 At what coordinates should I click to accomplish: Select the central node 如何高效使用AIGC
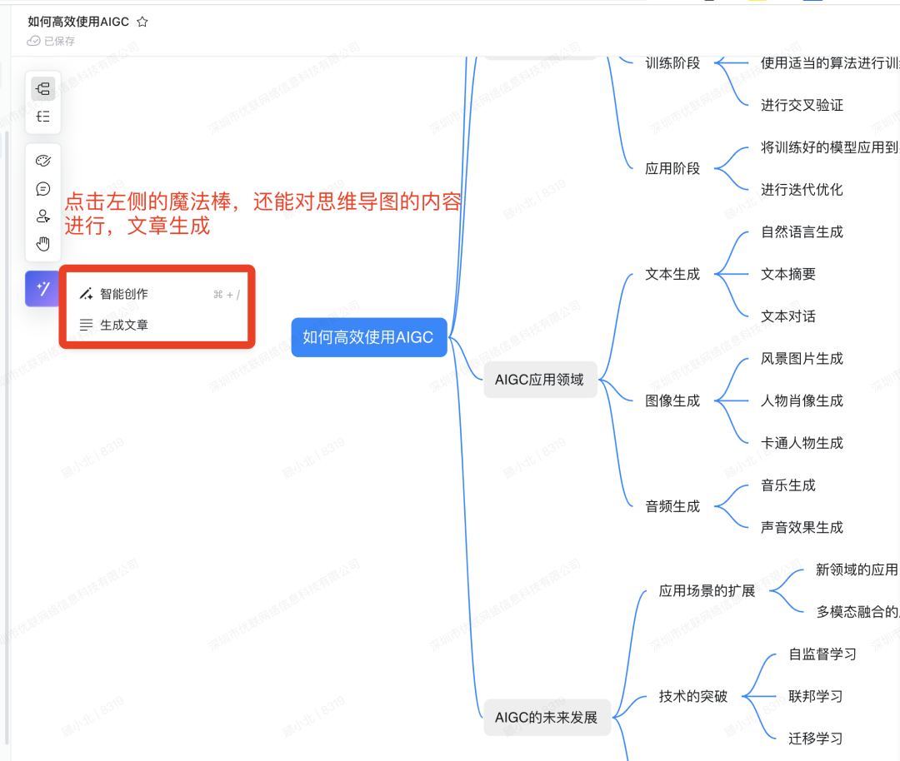(369, 337)
